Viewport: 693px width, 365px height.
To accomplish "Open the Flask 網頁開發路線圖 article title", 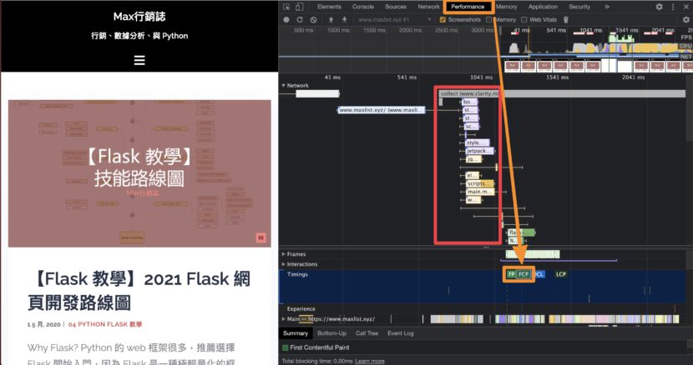I will point(139,290).
